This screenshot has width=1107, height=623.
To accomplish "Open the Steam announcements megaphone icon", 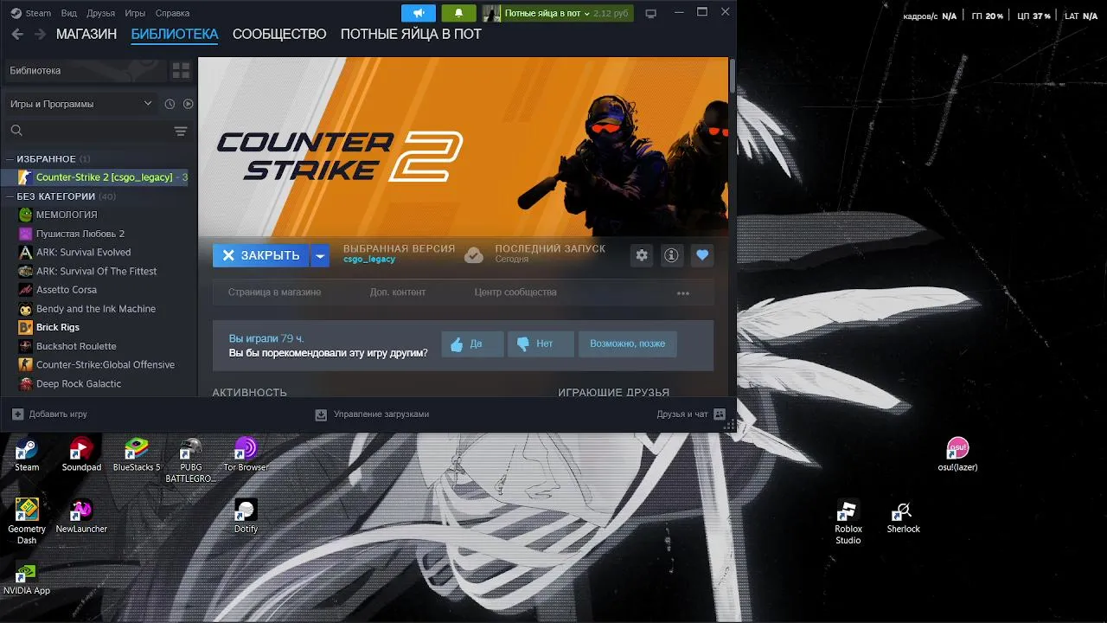I will coord(419,13).
